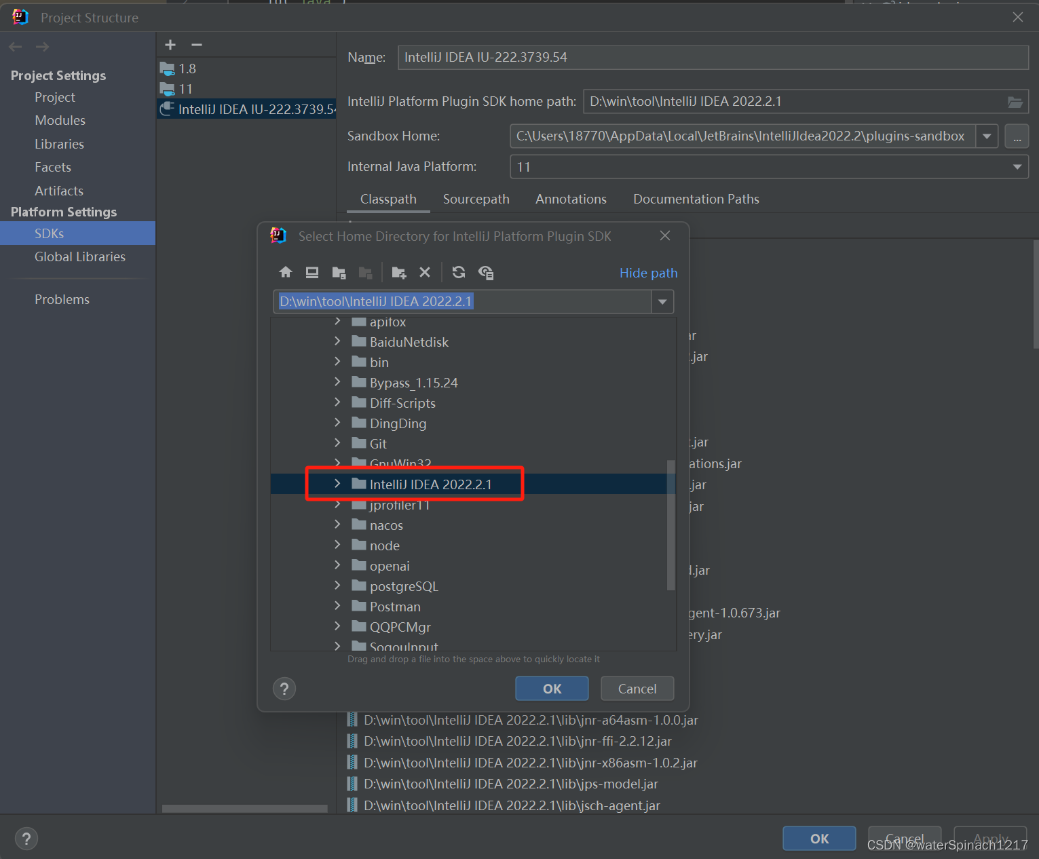Image resolution: width=1039 pixels, height=859 pixels.
Task: Remove selected SDK with minus icon
Action: tap(197, 45)
